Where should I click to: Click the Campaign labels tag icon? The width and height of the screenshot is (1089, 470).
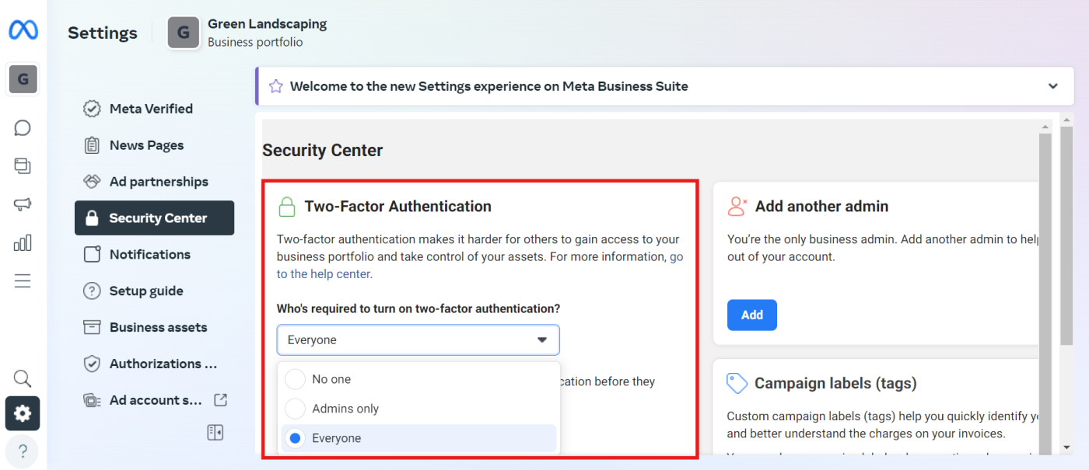[737, 383]
